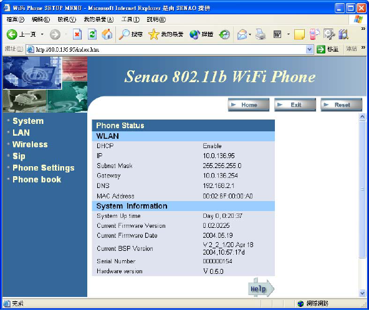The height and width of the screenshot is (310, 369).
Task: Click the Edit page icon
Action: [277, 35]
